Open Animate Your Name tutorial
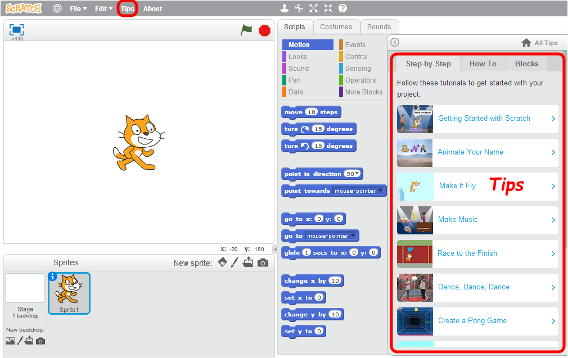 tap(477, 152)
